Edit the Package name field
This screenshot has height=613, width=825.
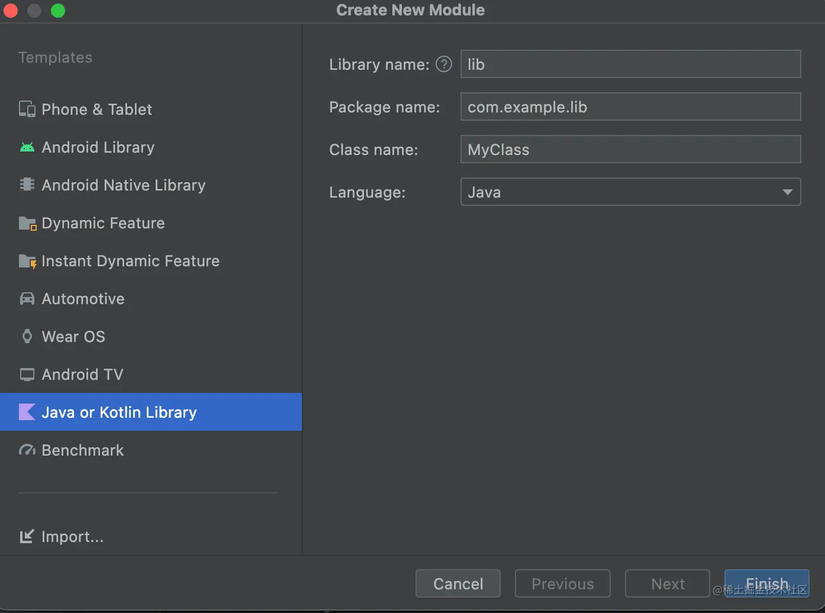point(630,107)
